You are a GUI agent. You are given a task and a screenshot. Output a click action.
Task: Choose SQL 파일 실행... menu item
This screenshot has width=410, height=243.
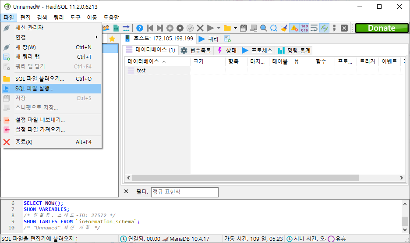point(51,89)
